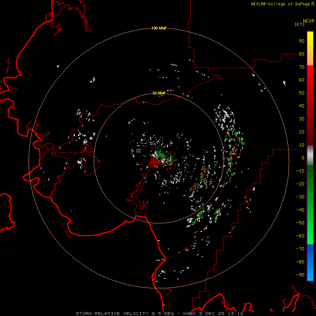Click the 0 knot scale value
316x316 pixels.
pos(303,158)
